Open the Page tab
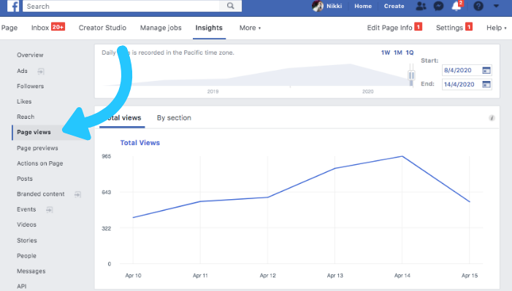 (x=9, y=28)
